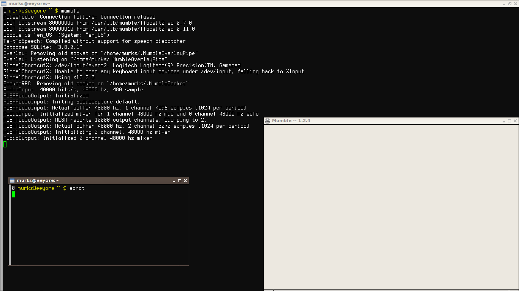Maximize the small scrot terminal window
519x291 pixels.
[x=180, y=181]
